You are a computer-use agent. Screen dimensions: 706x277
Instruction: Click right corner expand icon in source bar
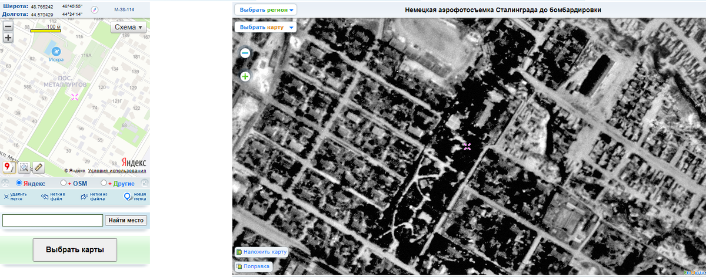144,183
